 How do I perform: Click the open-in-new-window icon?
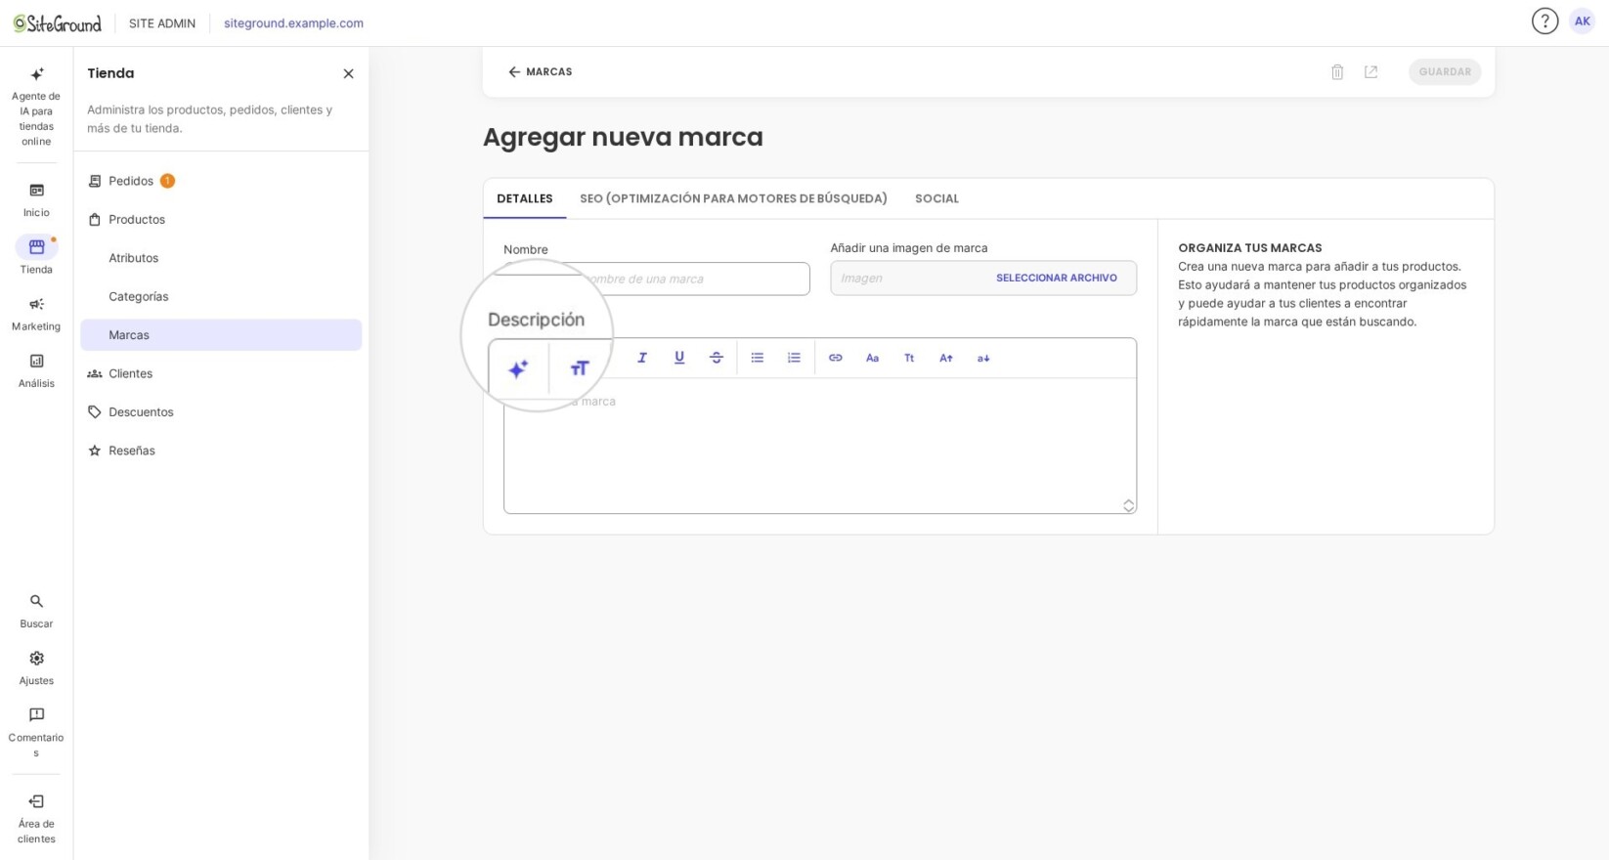(x=1370, y=71)
